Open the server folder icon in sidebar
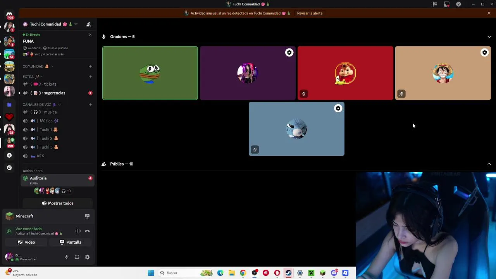496x279 pixels. [9, 105]
